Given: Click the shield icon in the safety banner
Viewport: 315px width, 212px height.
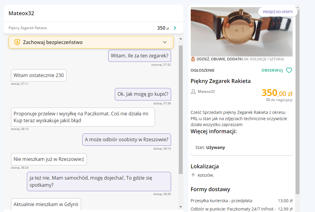Looking at the screenshot, I should click(17, 42).
